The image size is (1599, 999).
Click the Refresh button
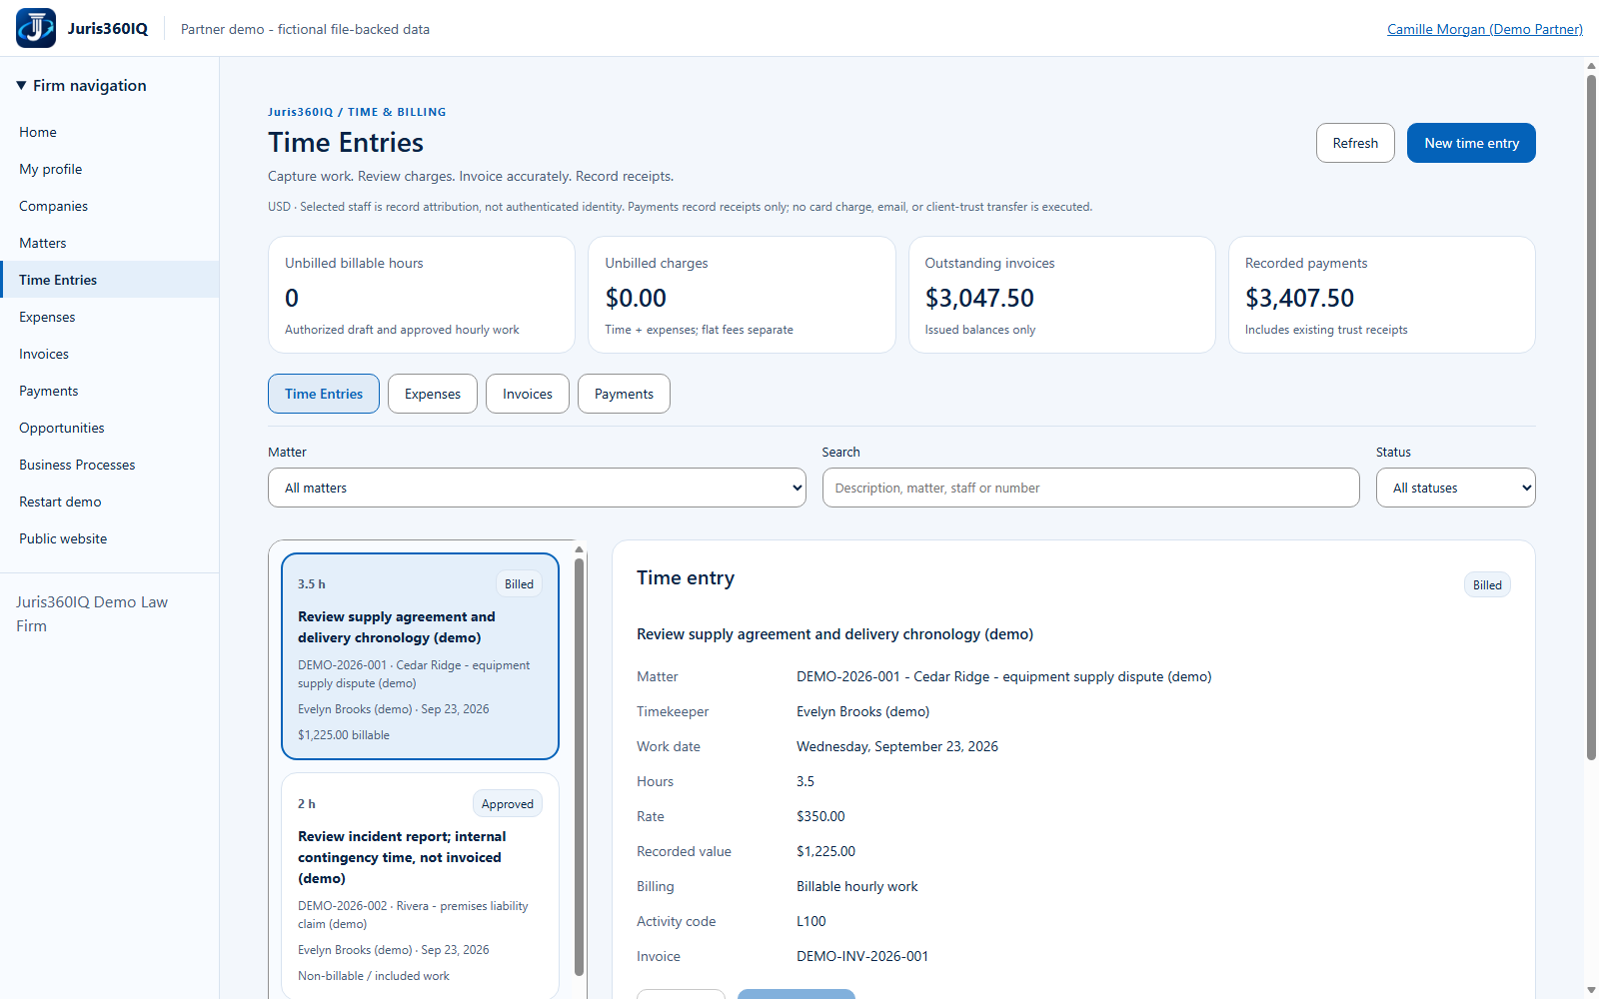(x=1355, y=143)
